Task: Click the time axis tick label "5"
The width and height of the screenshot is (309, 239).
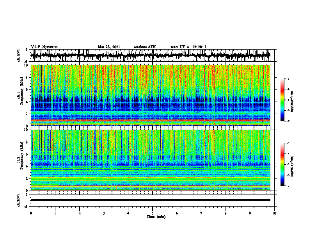Action: [x=153, y=213]
